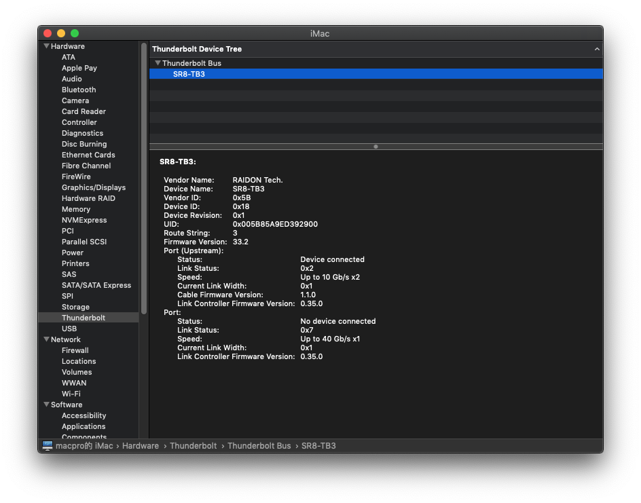Screen dimensions: 641x503
Task: Select Wi-Fi under Network
Action: (x=71, y=394)
